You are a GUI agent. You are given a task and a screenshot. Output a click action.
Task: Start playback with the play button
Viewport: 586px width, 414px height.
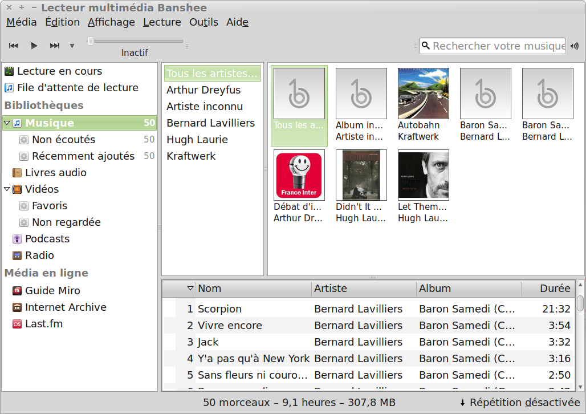point(34,46)
